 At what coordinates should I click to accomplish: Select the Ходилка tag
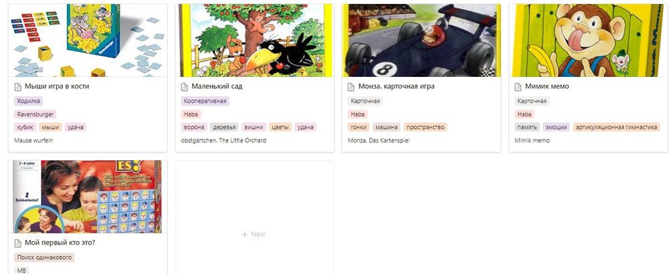(x=29, y=101)
